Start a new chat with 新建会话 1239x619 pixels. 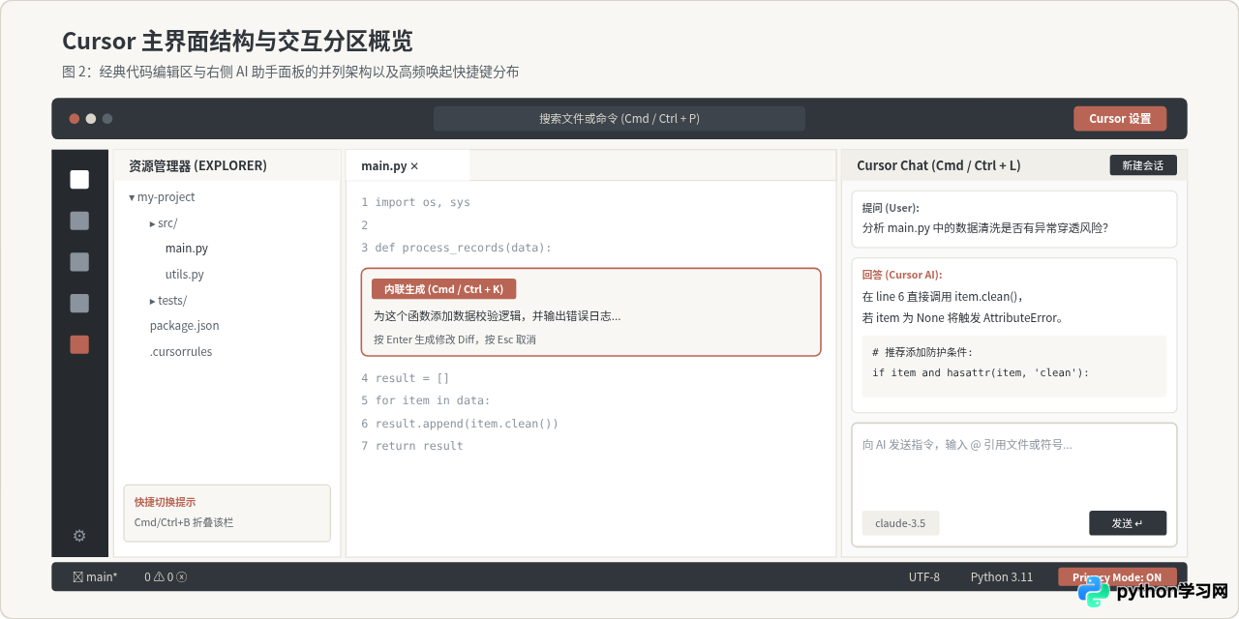click(1143, 165)
